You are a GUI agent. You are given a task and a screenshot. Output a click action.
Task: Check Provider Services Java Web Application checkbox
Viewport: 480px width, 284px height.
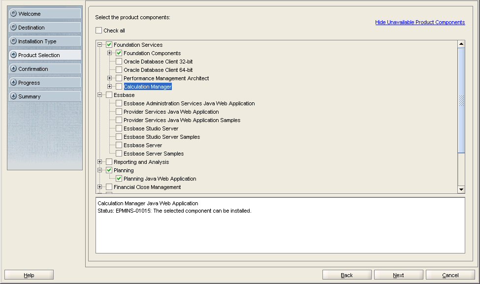point(119,112)
